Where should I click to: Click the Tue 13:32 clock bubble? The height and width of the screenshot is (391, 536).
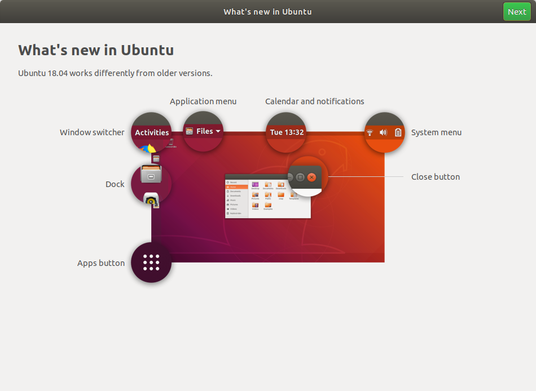click(286, 132)
